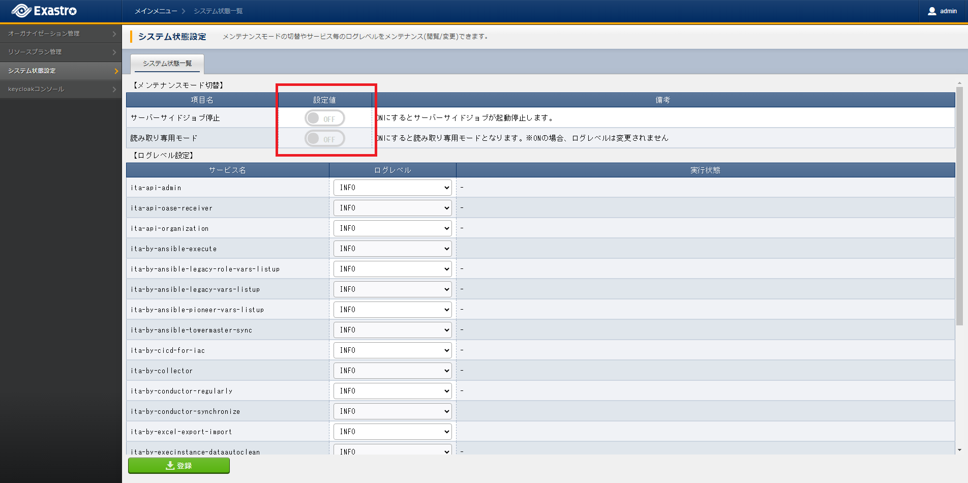Go to メインメニュー breadcrumb link
This screenshot has height=483, width=968.
pos(156,11)
